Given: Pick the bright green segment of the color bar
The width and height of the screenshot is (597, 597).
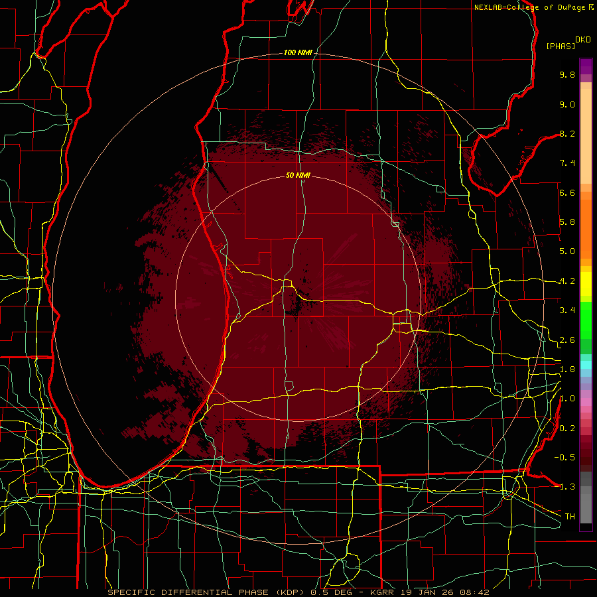Looking at the screenshot, I should 586,320.
